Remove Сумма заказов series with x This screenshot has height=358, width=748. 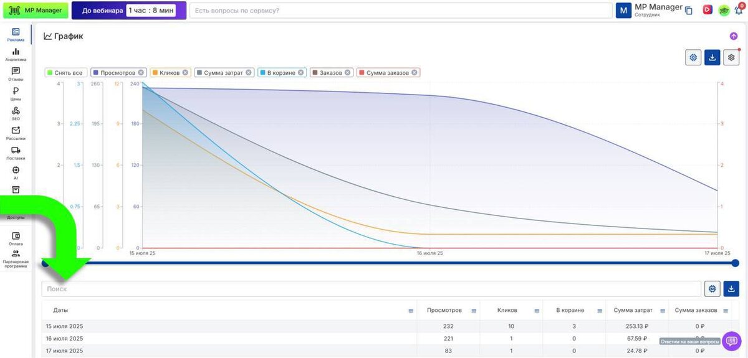[415, 73]
